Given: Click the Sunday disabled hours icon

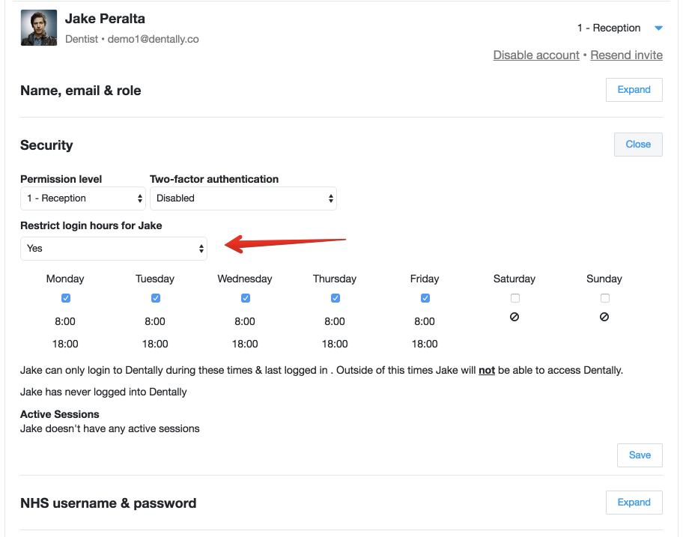Looking at the screenshot, I should tap(604, 317).
